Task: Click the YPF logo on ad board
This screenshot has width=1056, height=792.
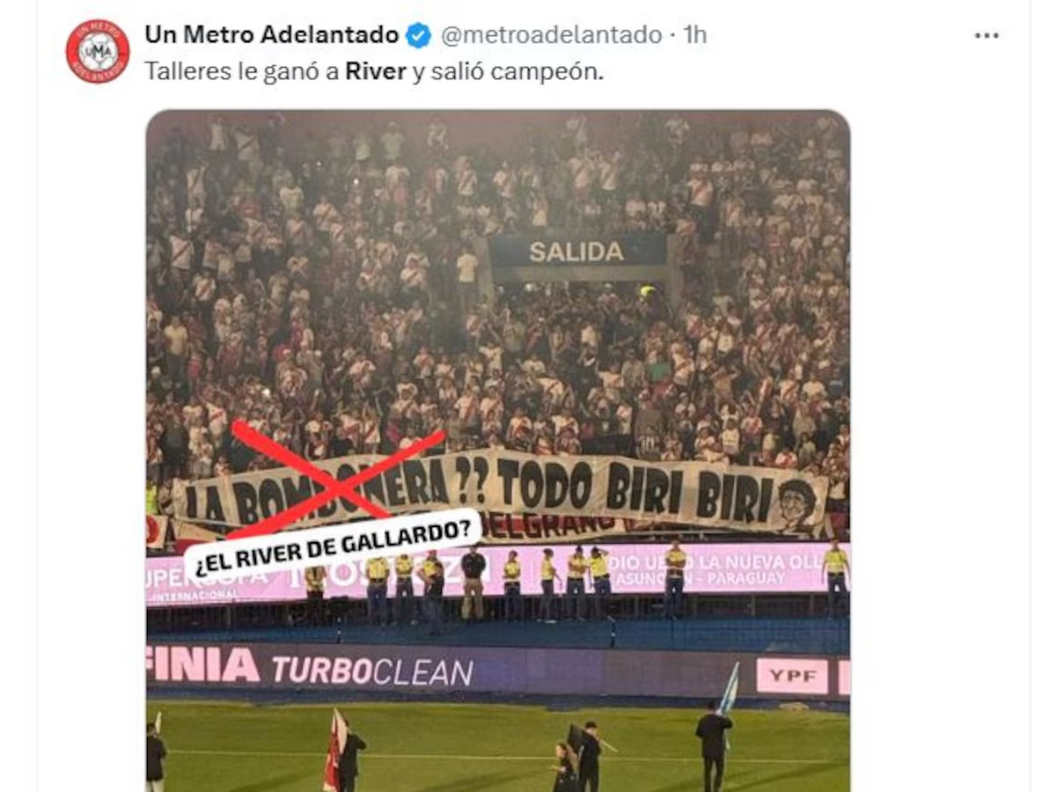Action: pyautogui.click(x=792, y=676)
